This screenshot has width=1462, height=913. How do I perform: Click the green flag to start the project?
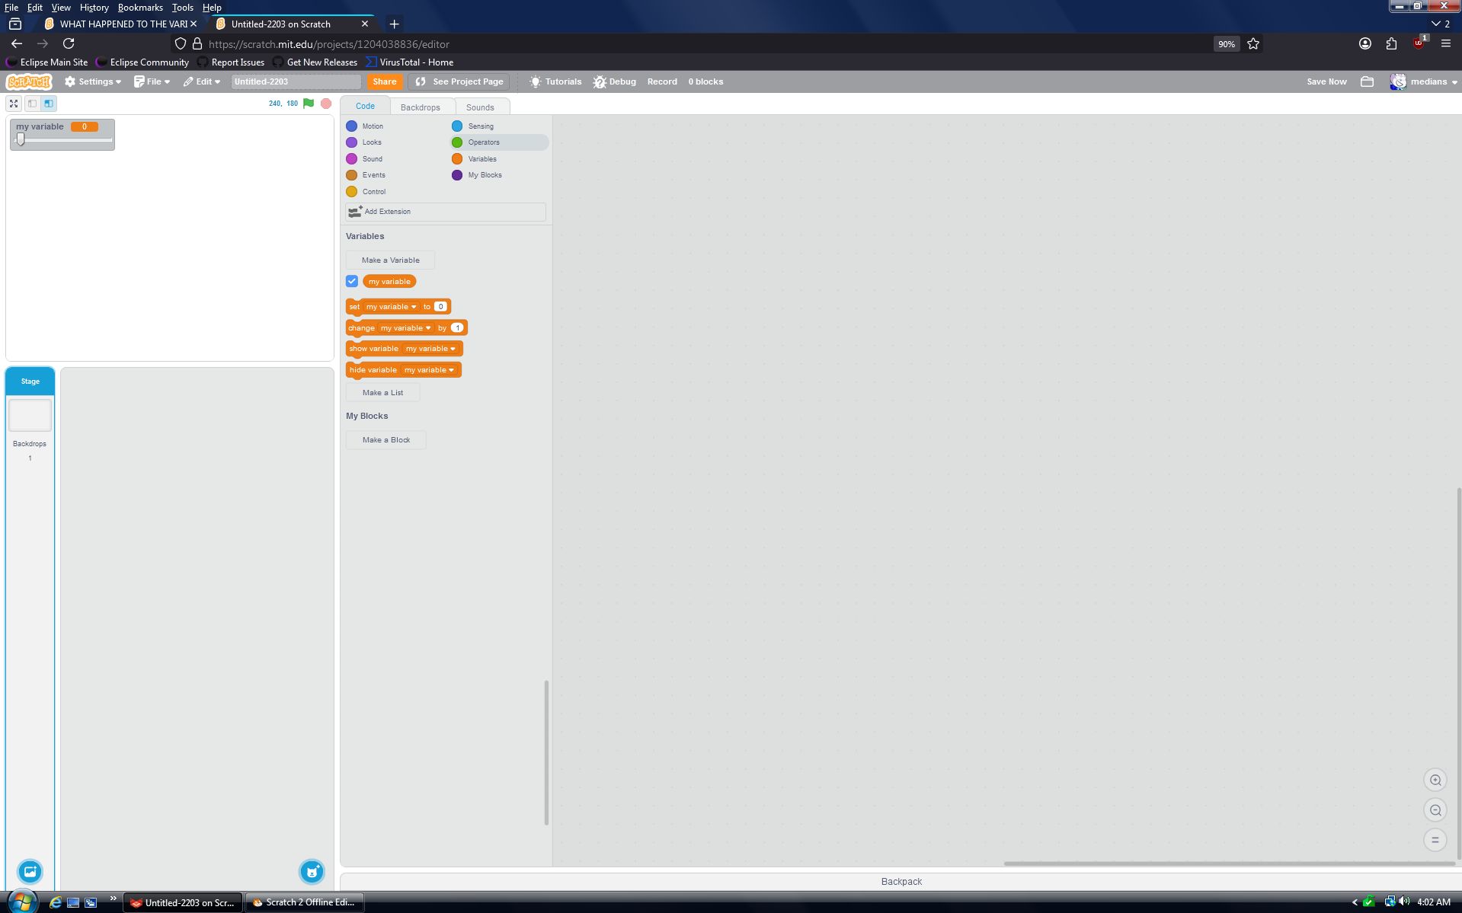tap(309, 104)
